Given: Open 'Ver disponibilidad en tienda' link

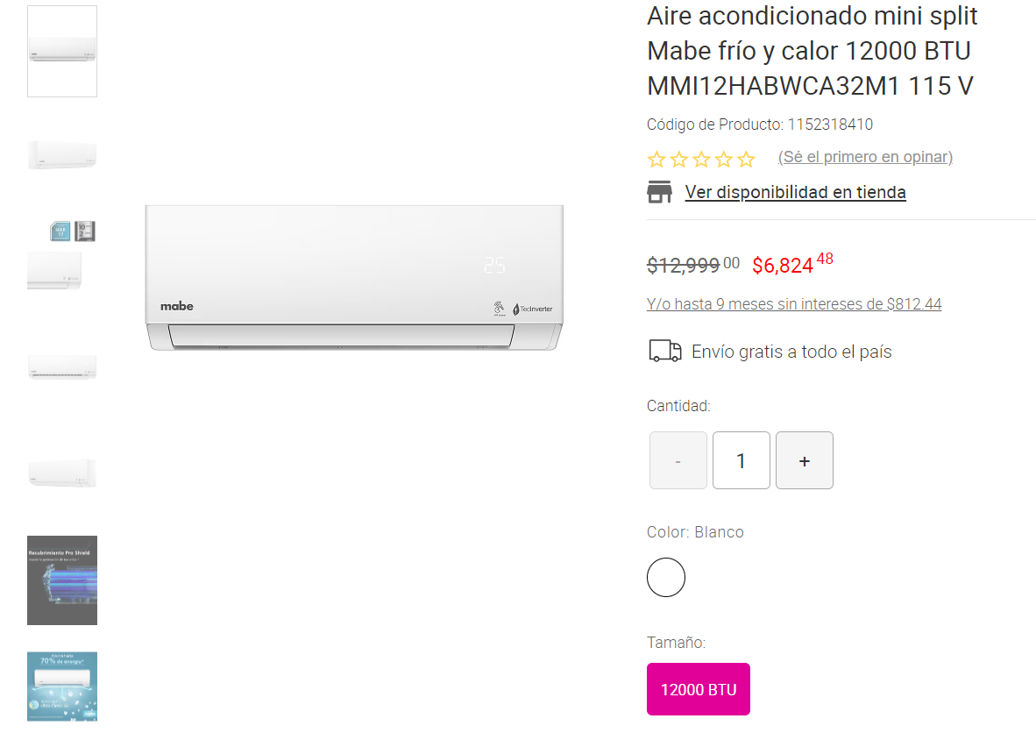Looking at the screenshot, I should [795, 192].
